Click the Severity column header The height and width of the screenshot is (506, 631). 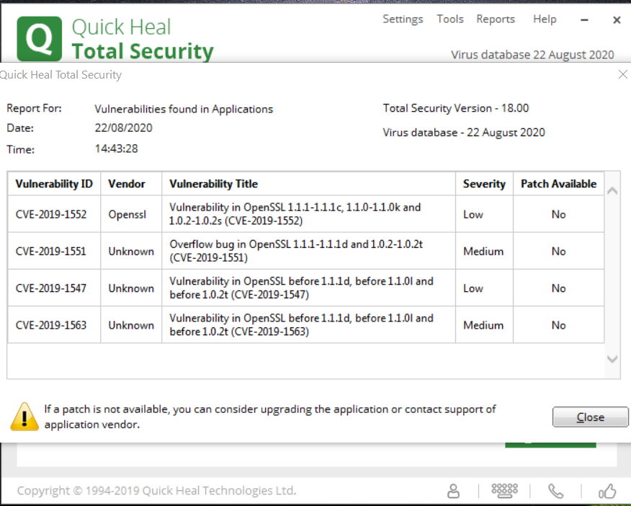tap(484, 184)
